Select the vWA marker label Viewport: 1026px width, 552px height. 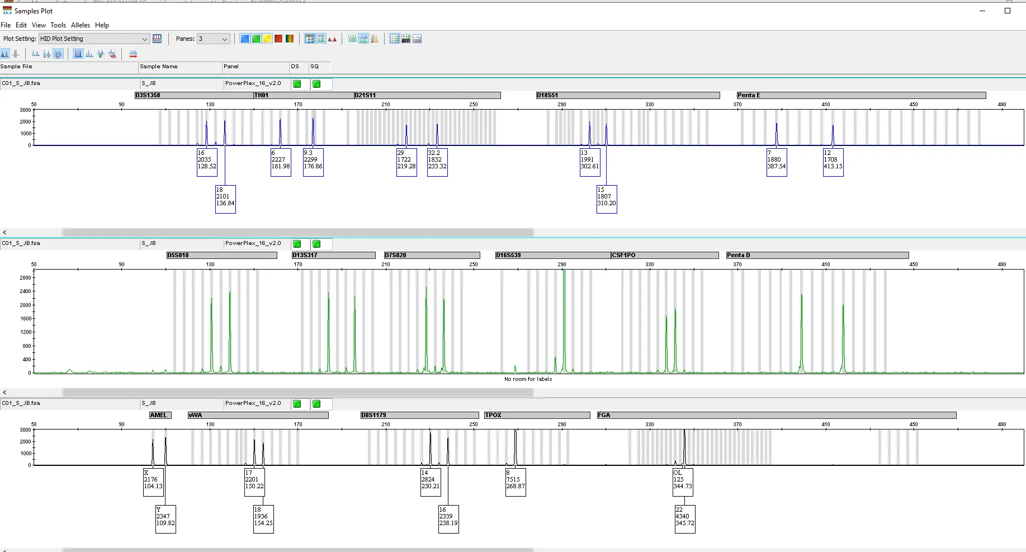(x=258, y=415)
